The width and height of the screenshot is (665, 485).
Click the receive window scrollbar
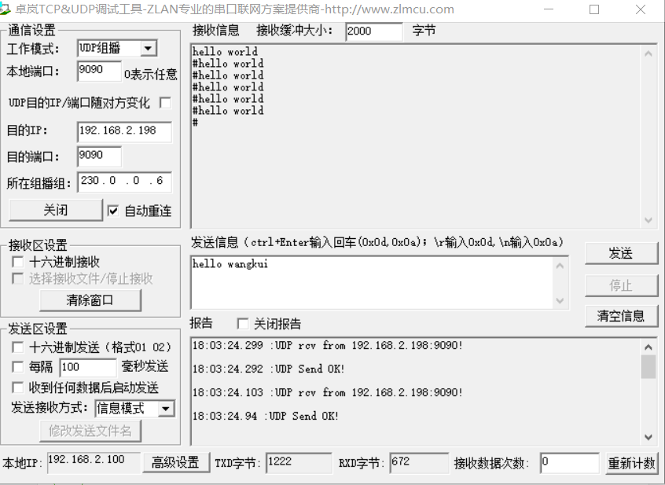pyautogui.click(x=649, y=134)
